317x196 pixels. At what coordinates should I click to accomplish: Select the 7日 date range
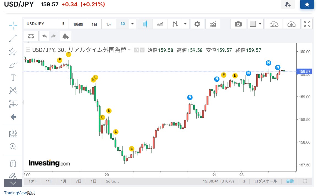click(x=78, y=181)
